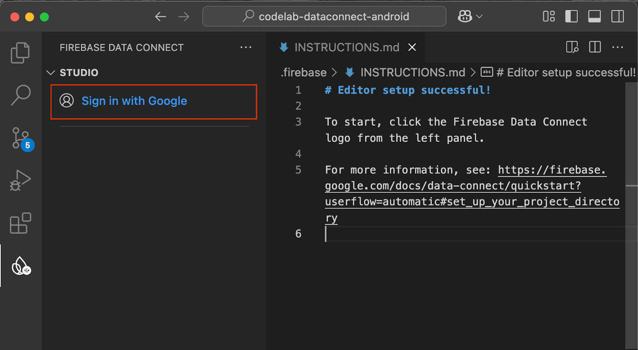Open the Run and Debug view
Image resolution: width=638 pixels, height=350 pixels.
coord(20,180)
